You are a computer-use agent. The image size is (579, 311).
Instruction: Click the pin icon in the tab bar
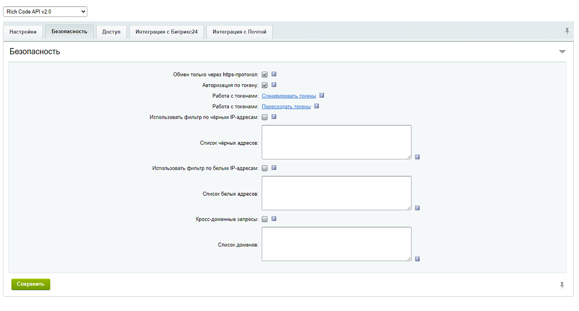(x=567, y=31)
